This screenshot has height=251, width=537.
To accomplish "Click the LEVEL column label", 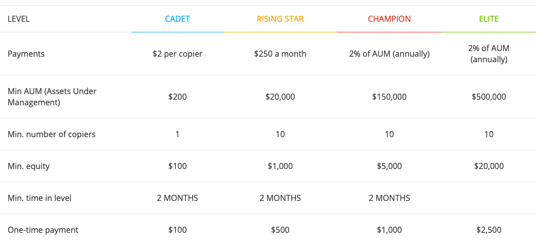I will 19,19.
